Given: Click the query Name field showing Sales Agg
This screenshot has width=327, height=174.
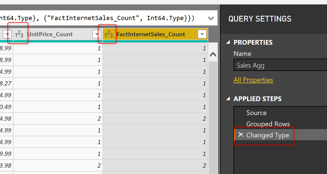Looking at the screenshot, I should tap(280, 65).
